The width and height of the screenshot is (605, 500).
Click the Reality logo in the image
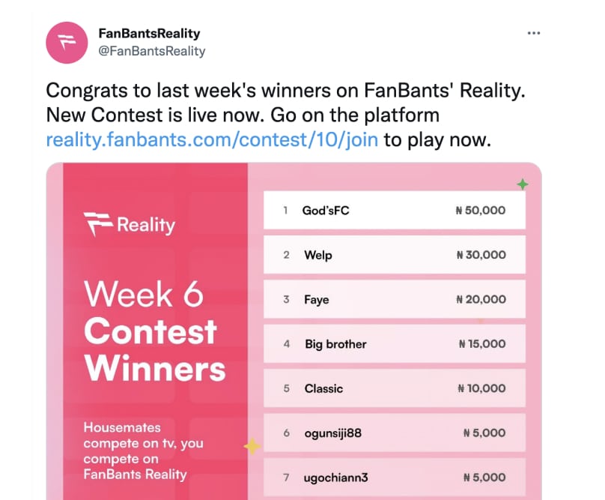click(130, 224)
